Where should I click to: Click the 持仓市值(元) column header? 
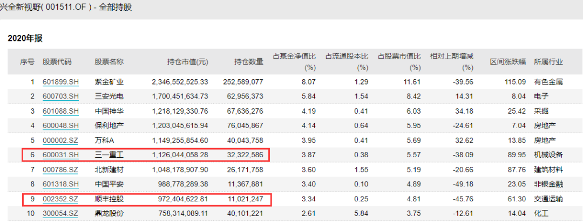click(x=187, y=62)
